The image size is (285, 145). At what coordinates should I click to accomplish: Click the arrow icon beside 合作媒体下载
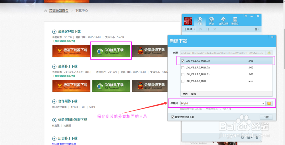[54, 101]
